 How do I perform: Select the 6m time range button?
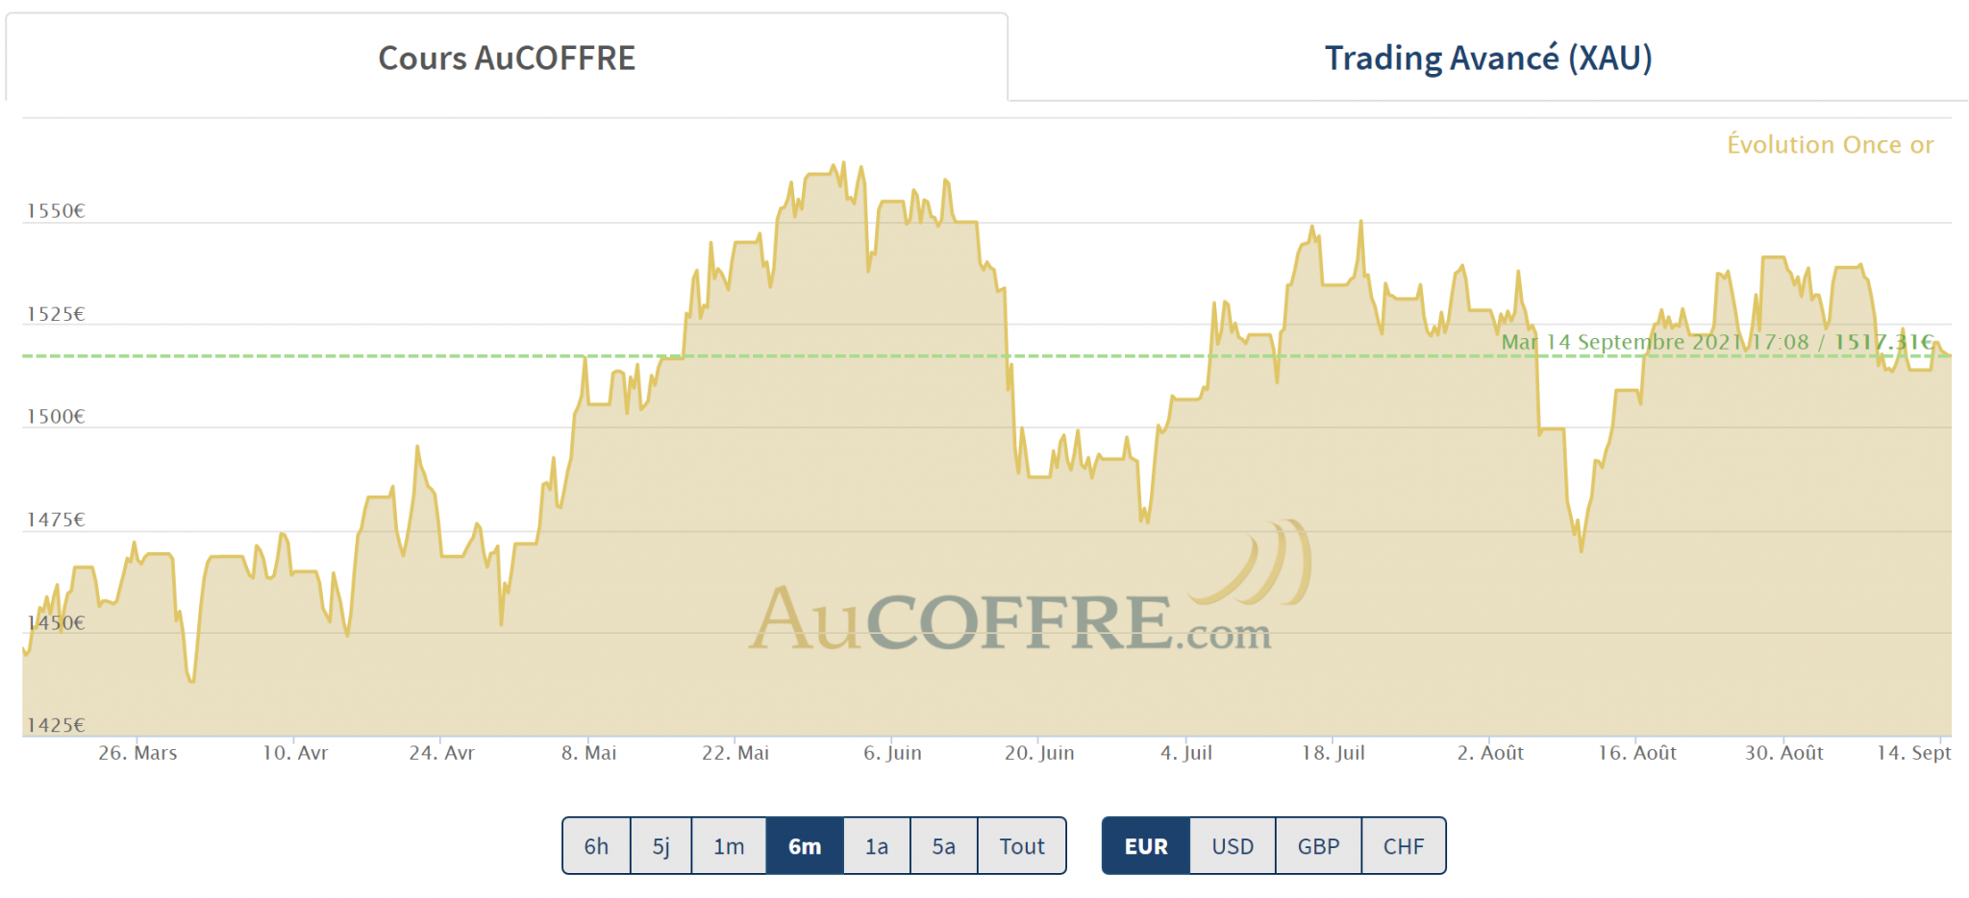pos(805,846)
